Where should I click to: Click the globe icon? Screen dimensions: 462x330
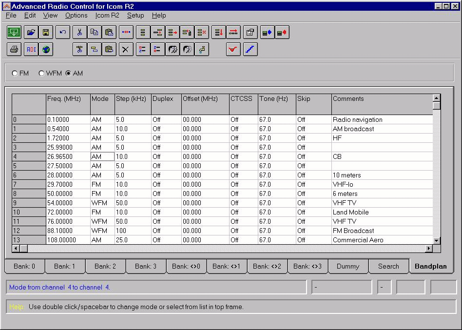[46, 49]
